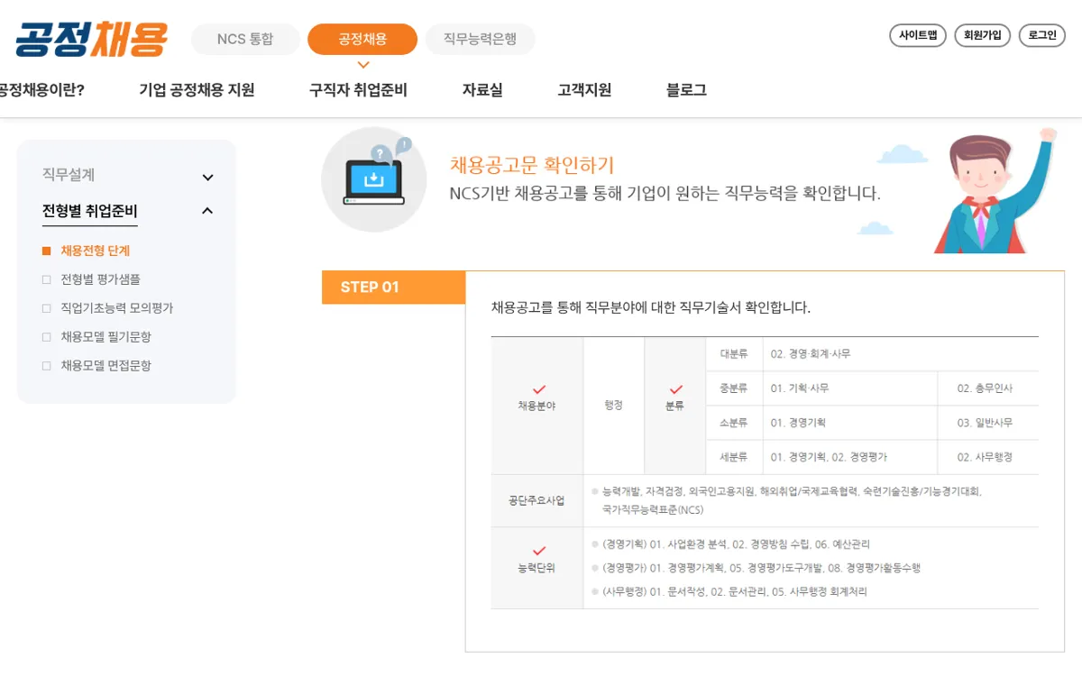1082x676 pixels.
Task: Click the (경영평가) 능력단위 line
Action: (x=761, y=568)
